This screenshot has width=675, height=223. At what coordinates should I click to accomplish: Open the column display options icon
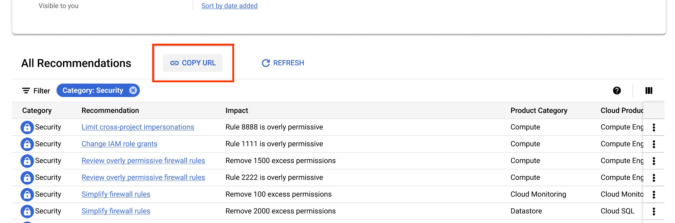click(x=649, y=90)
